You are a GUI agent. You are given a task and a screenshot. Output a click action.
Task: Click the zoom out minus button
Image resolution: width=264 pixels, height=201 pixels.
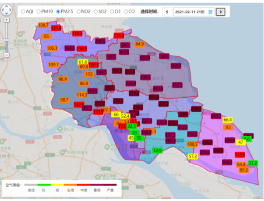coord(7,55)
